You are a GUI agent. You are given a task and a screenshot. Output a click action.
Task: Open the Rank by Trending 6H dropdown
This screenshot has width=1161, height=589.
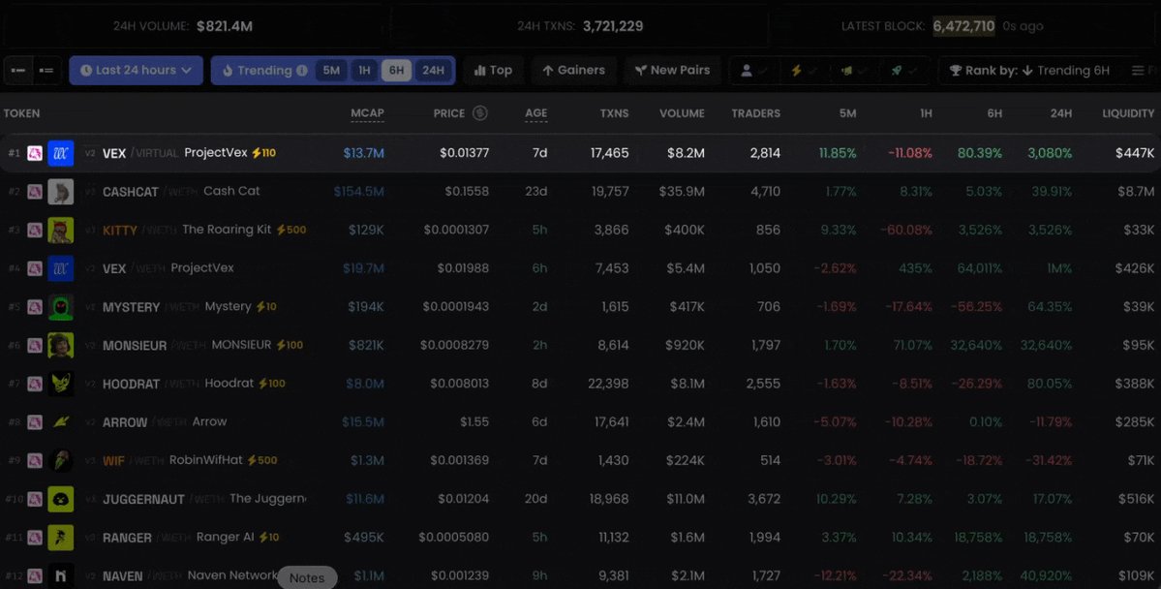point(1029,71)
